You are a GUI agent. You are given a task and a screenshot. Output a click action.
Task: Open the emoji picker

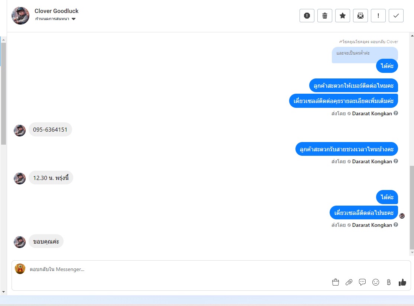point(375,282)
